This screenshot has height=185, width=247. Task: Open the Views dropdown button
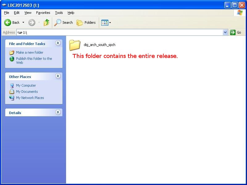tap(106, 23)
